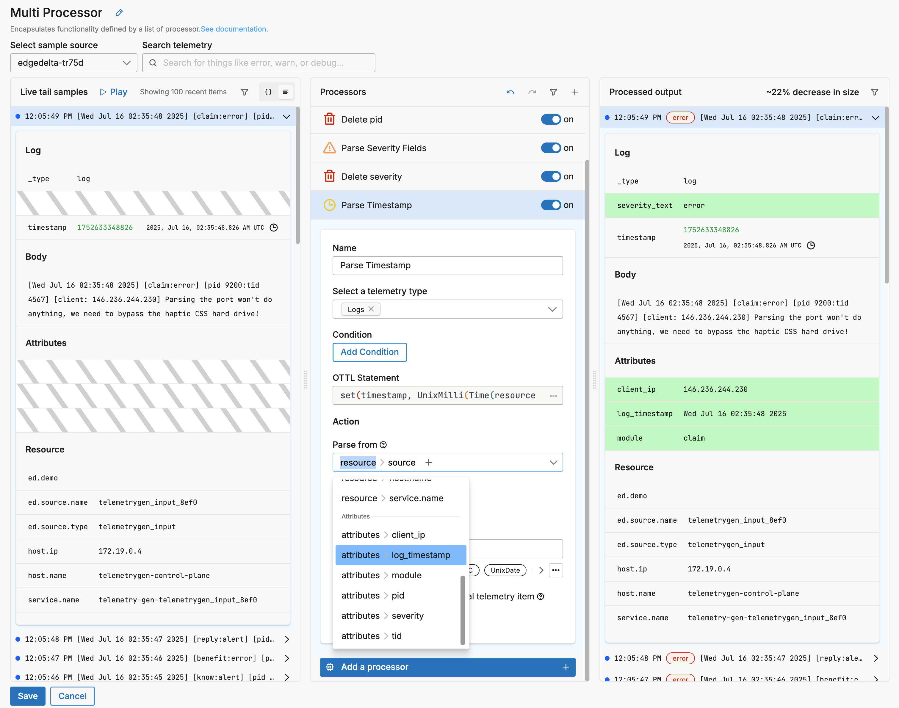The height and width of the screenshot is (708, 899).
Task: Click the Parse from help icon
Action: (383, 445)
